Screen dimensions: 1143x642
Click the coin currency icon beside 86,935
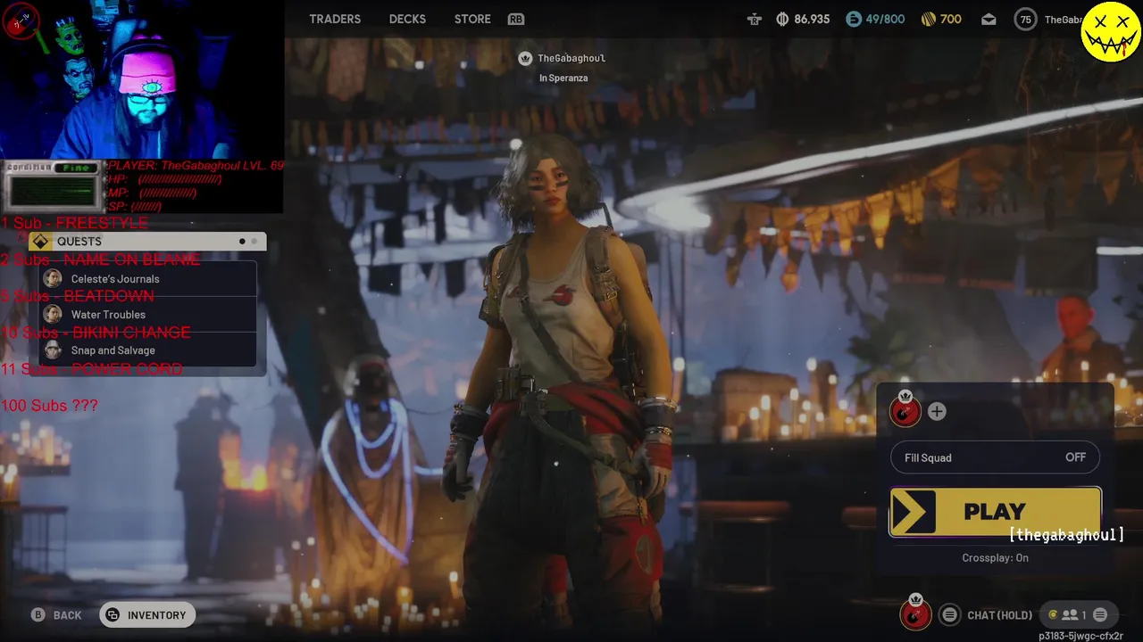[782, 19]
